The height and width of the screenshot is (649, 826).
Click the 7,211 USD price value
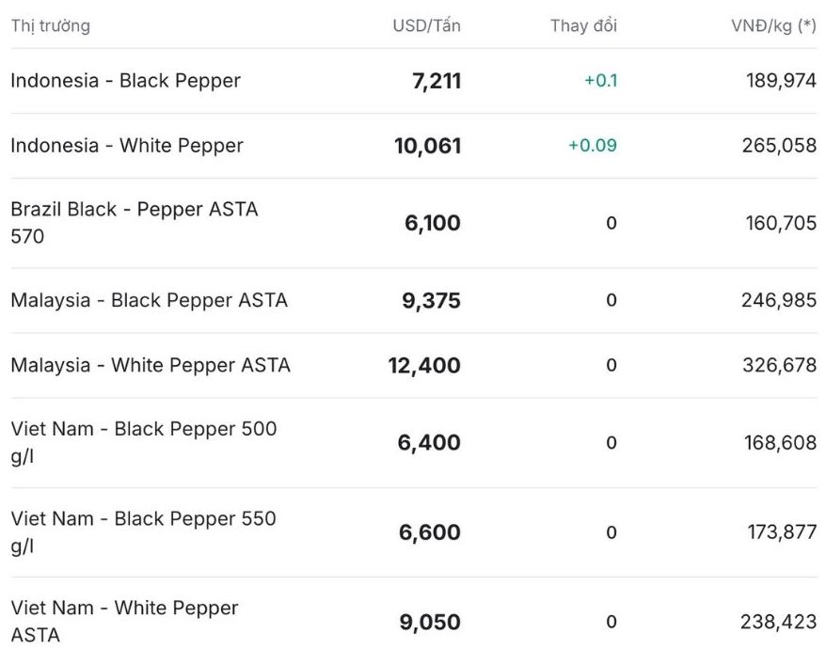tap(437, 81)
